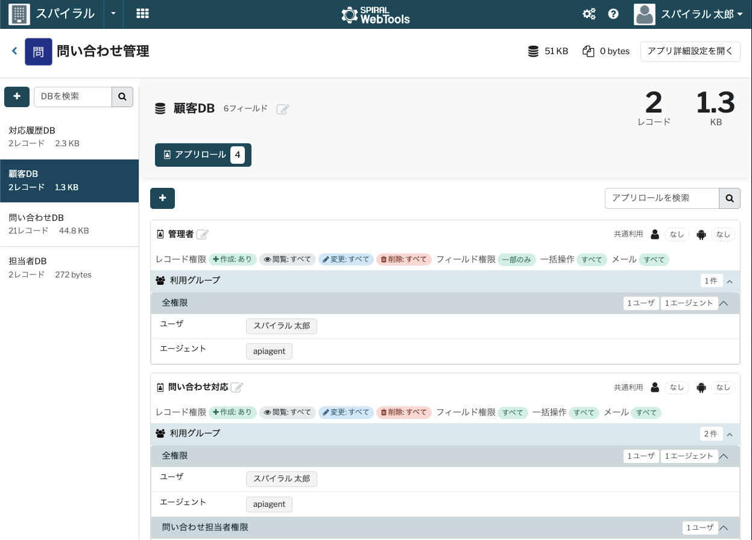Select 担当者DB in the sidebar

(x=69, y=268)
